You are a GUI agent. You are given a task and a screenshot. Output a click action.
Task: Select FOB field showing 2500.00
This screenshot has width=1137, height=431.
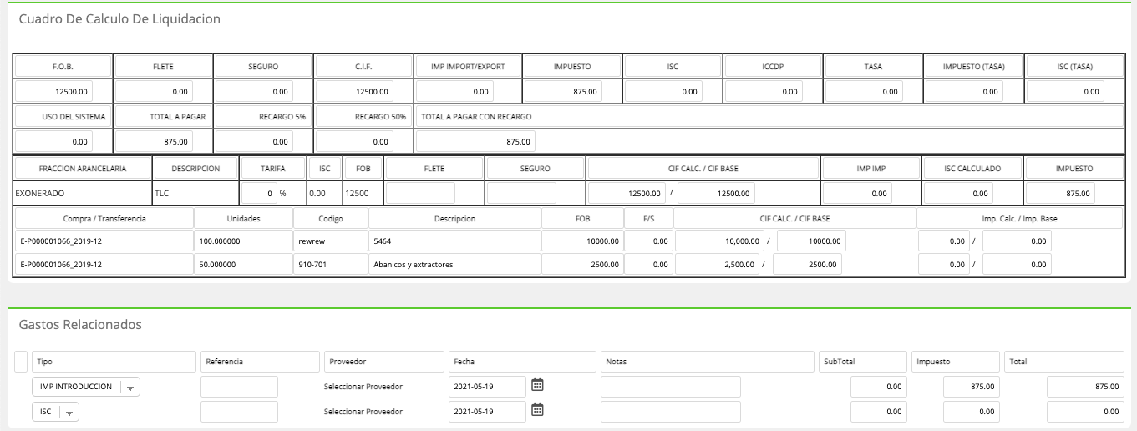581,265
